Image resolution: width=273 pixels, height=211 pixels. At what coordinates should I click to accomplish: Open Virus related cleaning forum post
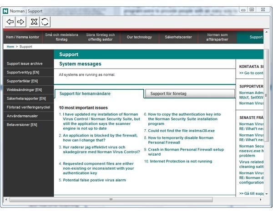click(x=251, y=164)
